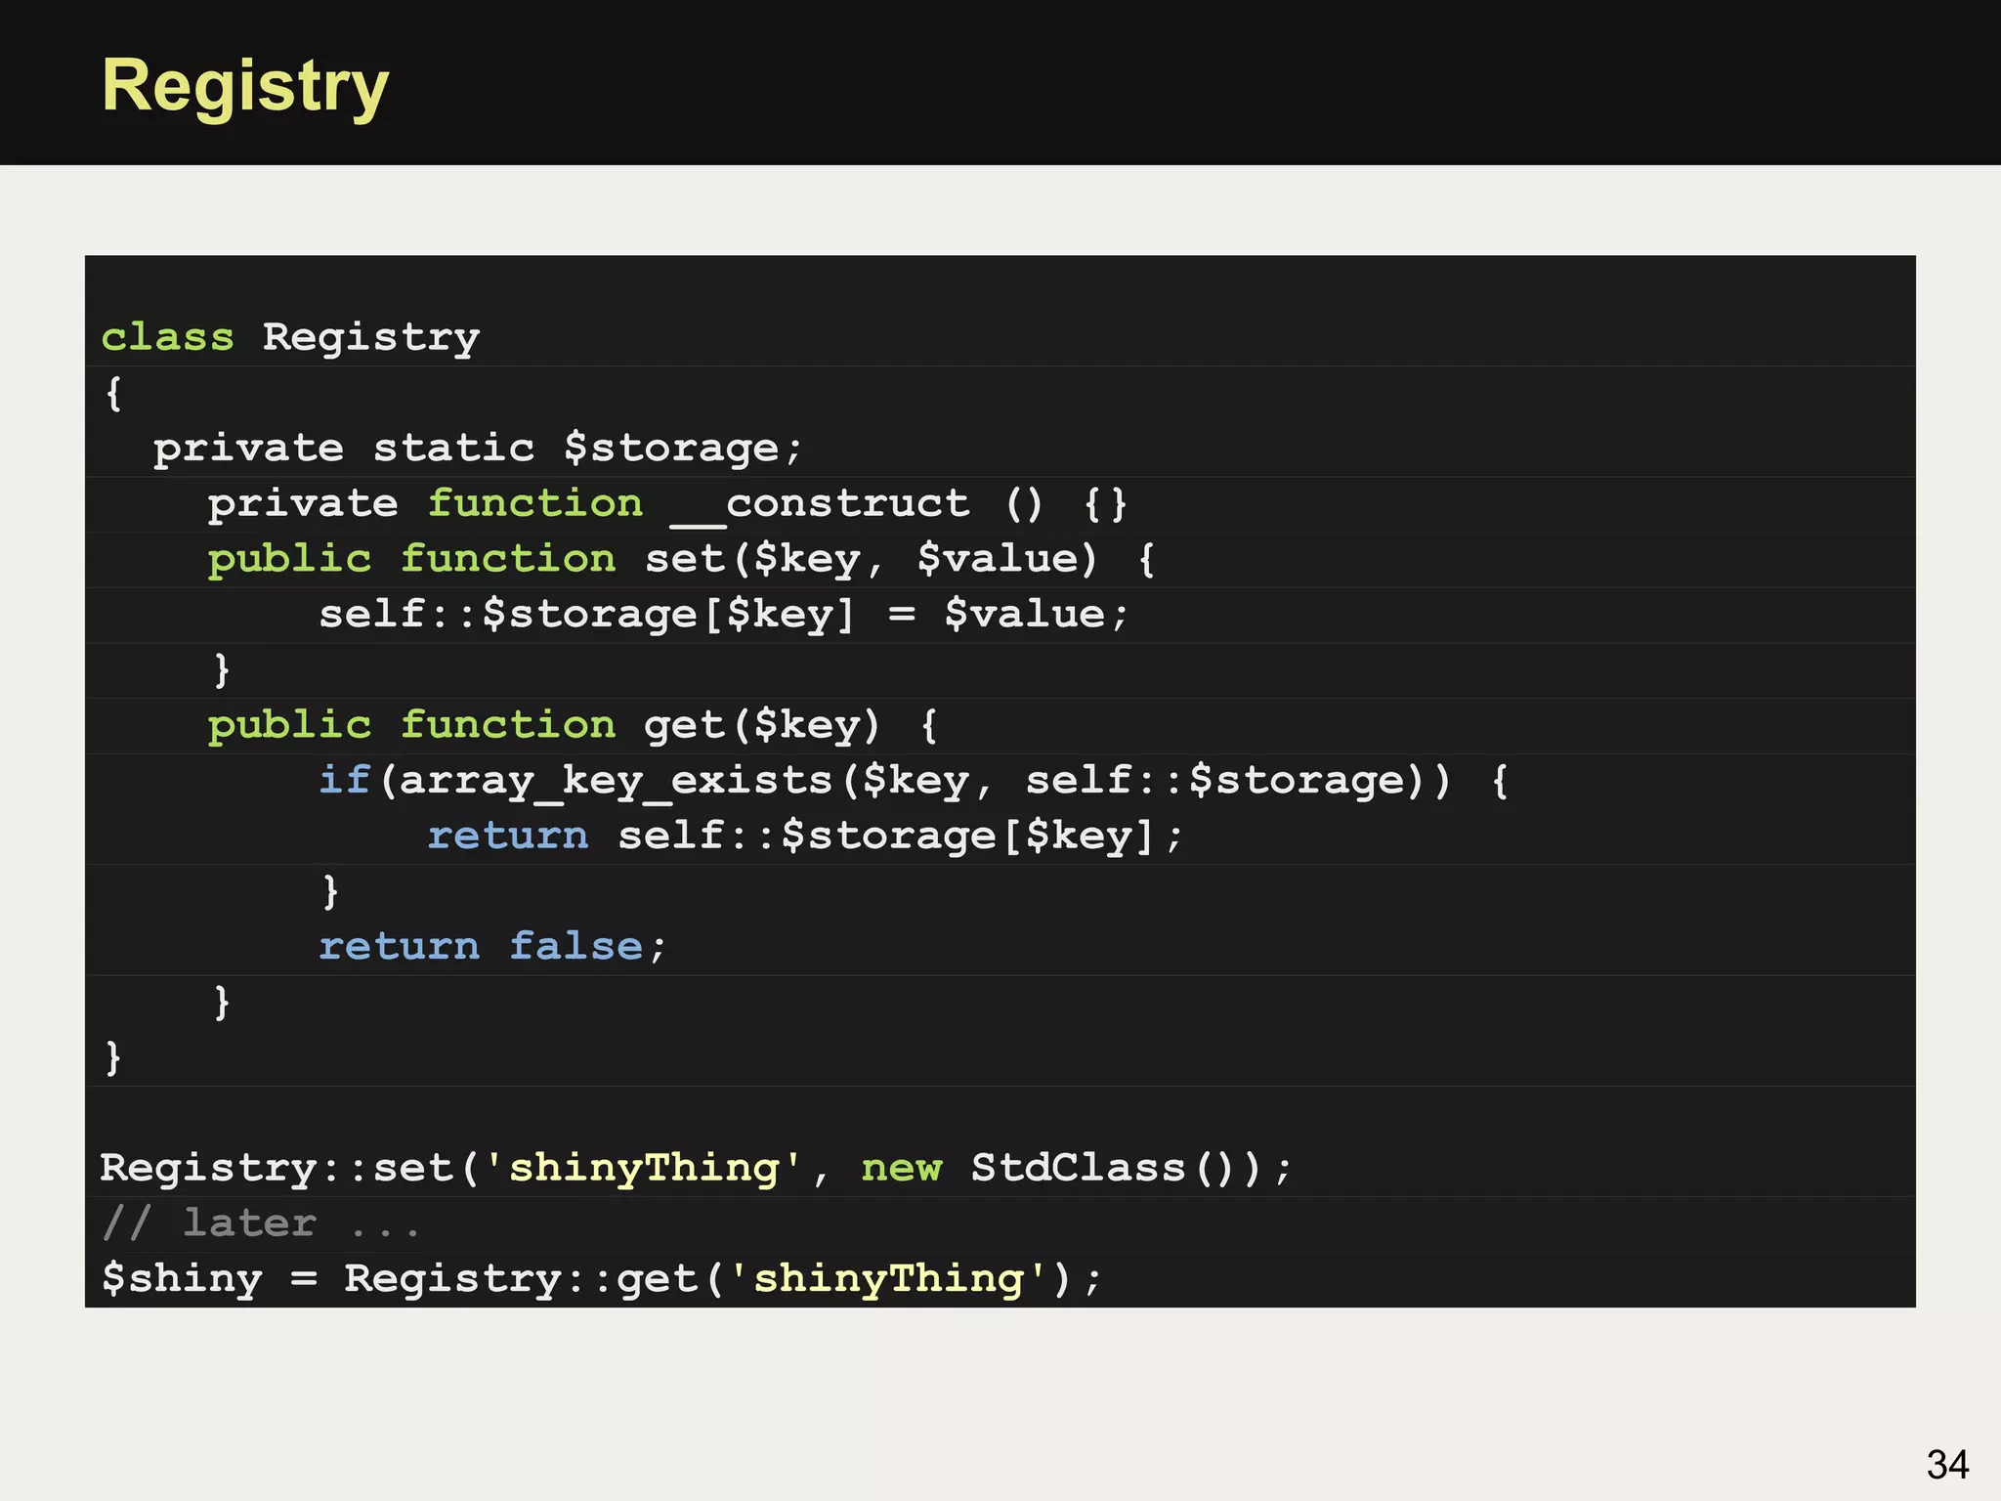Click 'return self::$storage[$key];' line
Viewport: 2001px width, 1501px height.
coord(804,836)
